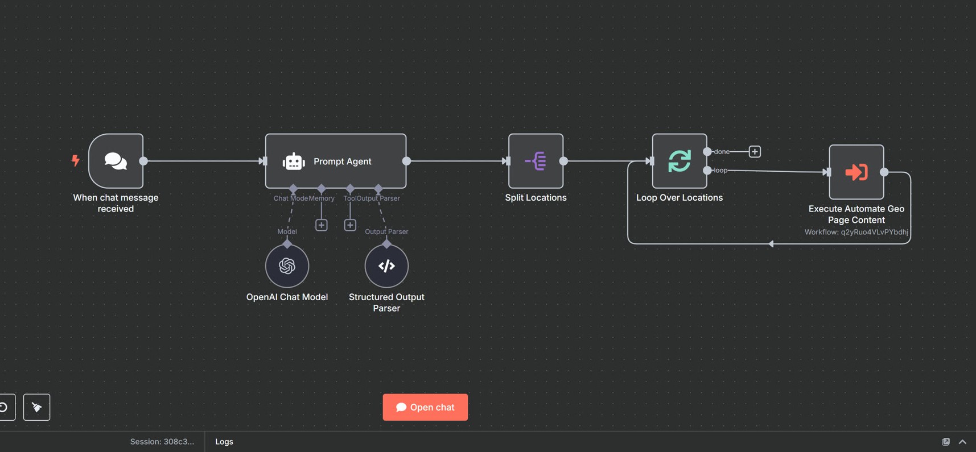976x452 pixels.
Task: Click the Prompt Agent output handle
Action: (406, 161)
